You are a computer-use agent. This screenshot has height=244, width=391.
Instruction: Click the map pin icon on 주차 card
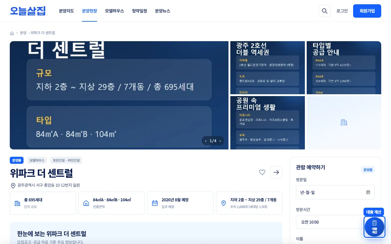(x=224, y=203)
